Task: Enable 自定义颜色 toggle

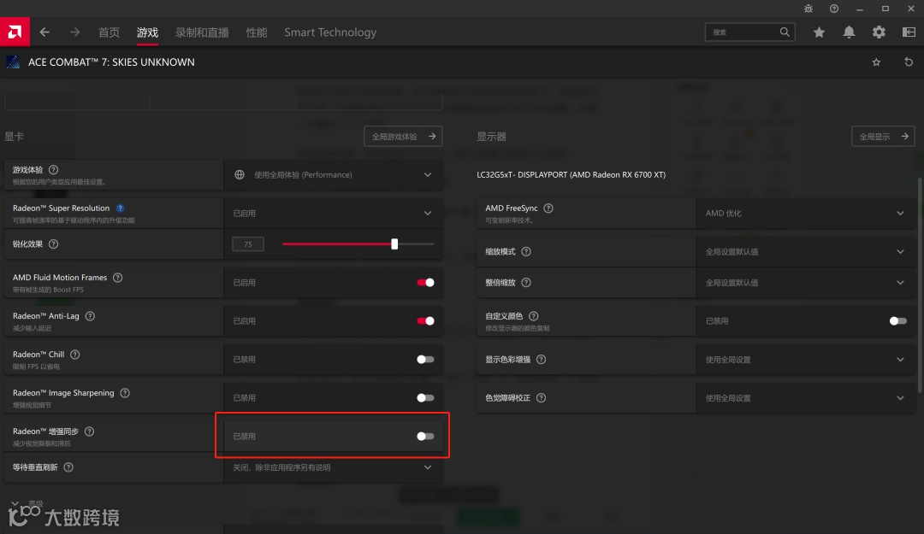Action: point(898,321)
